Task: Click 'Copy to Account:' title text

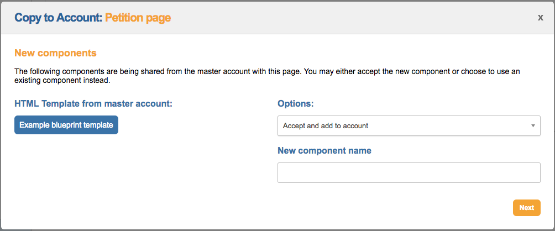Action: pyautogui.click(x=58, y=18)
